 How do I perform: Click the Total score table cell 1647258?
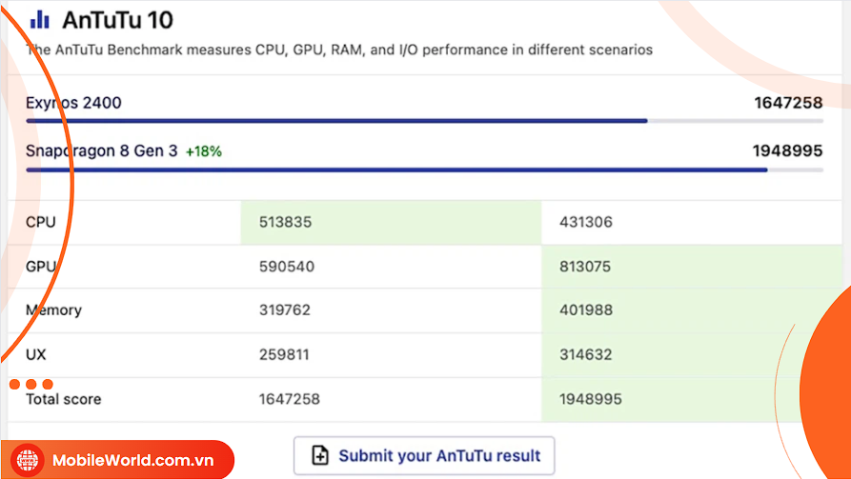(290, 399)
